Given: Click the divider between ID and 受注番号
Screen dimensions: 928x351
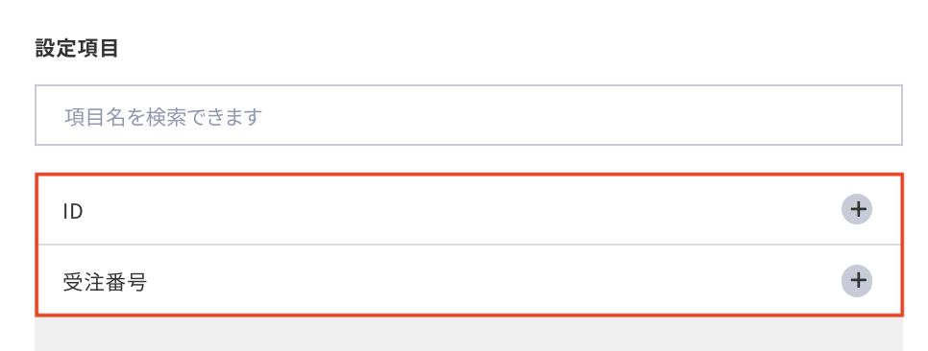Looking at the screenshot, I should pyautogui.click(x=469, y=245).
